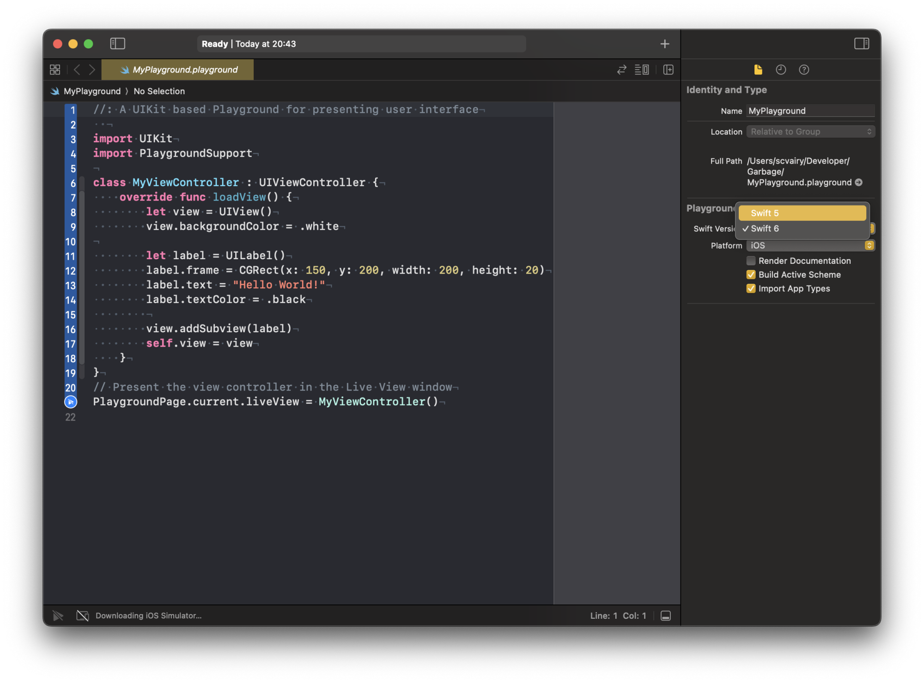Select the MyPlayground.playground tab

(178, 70)
